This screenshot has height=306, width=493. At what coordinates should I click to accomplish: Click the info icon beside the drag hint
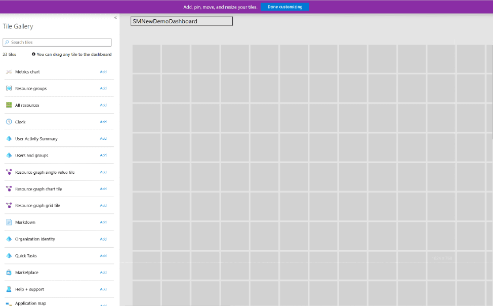[x=33, y=54]
